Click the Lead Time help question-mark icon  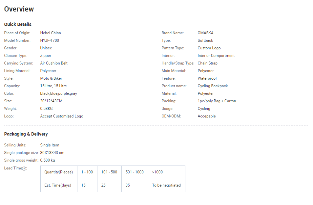click(24, 168)
